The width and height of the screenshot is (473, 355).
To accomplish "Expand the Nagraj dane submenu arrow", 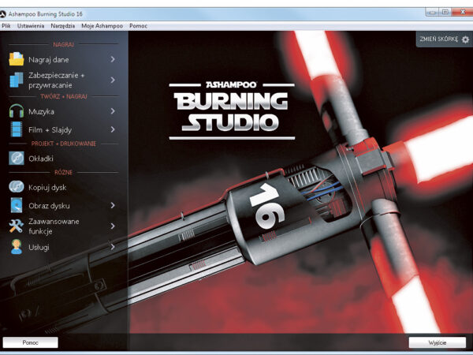I will (114, 59).
